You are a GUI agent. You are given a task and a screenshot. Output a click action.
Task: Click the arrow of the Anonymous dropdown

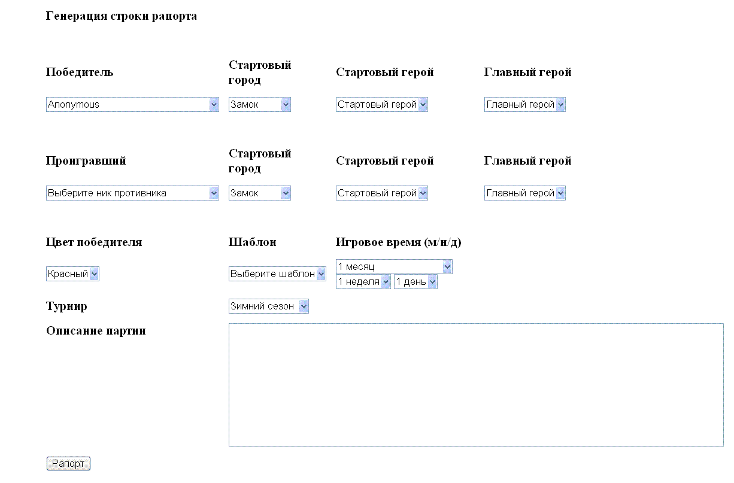(214, 105)
